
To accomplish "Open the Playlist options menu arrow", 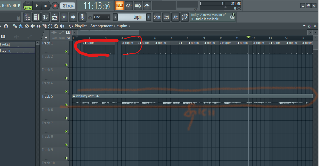I will click(71, 26).
